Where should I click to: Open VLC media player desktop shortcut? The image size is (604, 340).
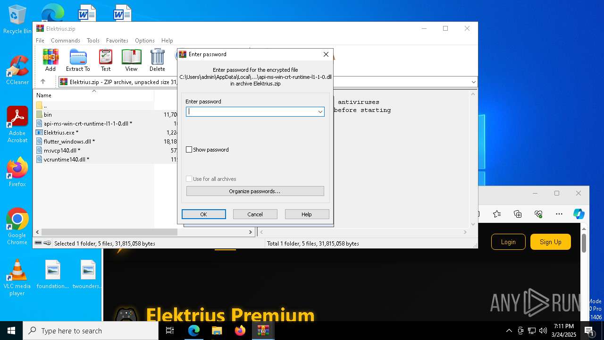17,278
